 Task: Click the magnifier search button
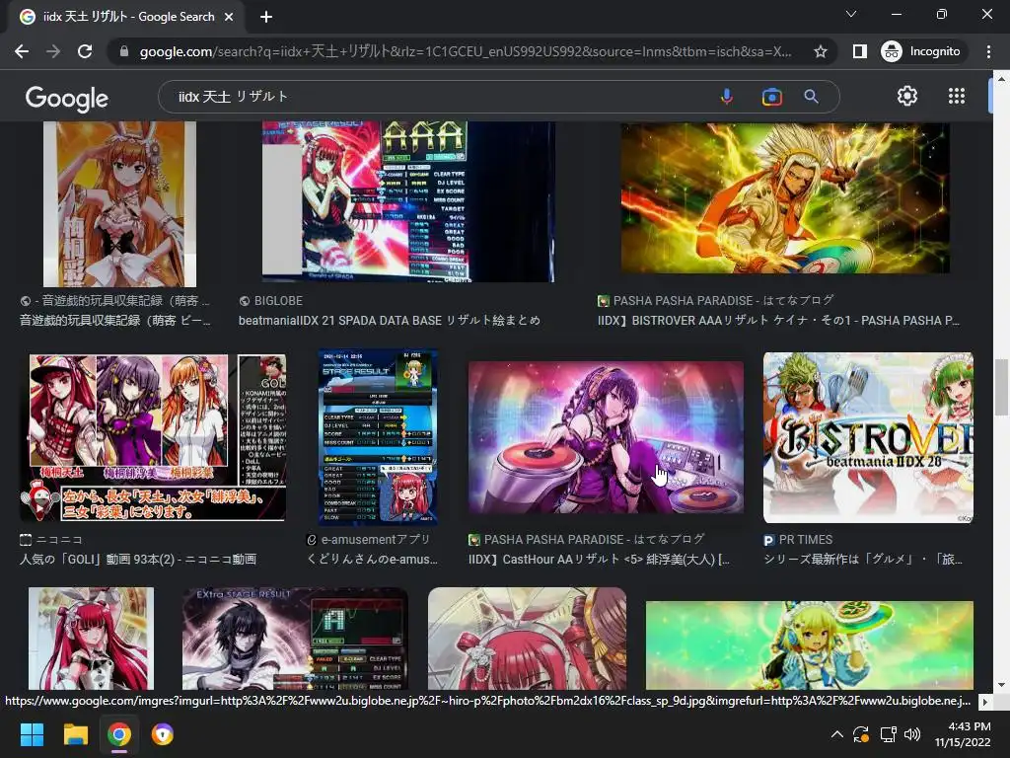point(811,97)
